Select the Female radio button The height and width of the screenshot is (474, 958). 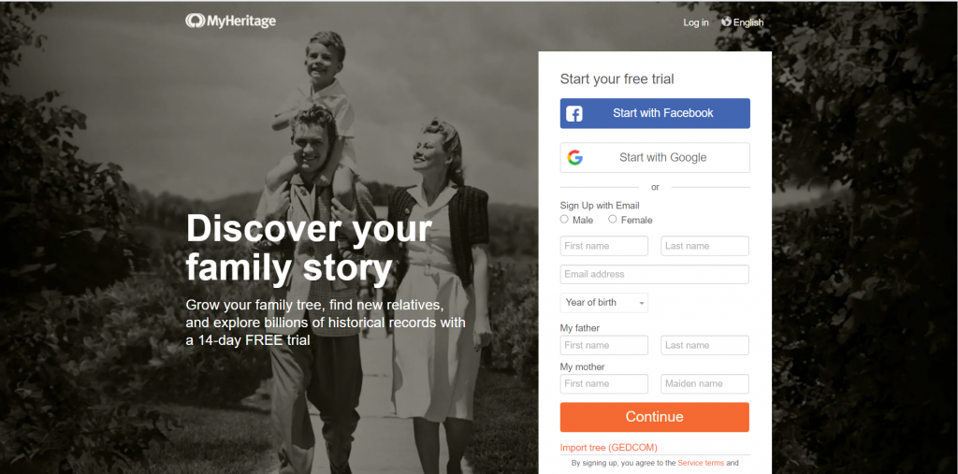pos(612,220)
